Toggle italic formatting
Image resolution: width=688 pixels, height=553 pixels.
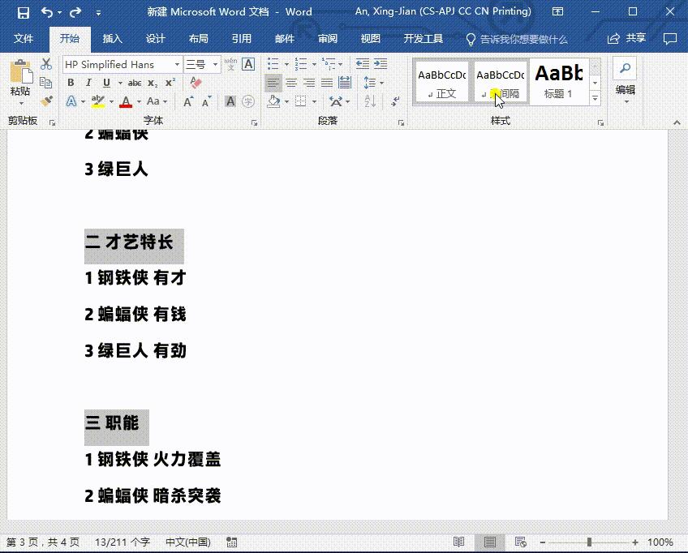[88, 83]
